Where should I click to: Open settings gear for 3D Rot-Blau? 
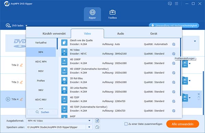point(174,82)
